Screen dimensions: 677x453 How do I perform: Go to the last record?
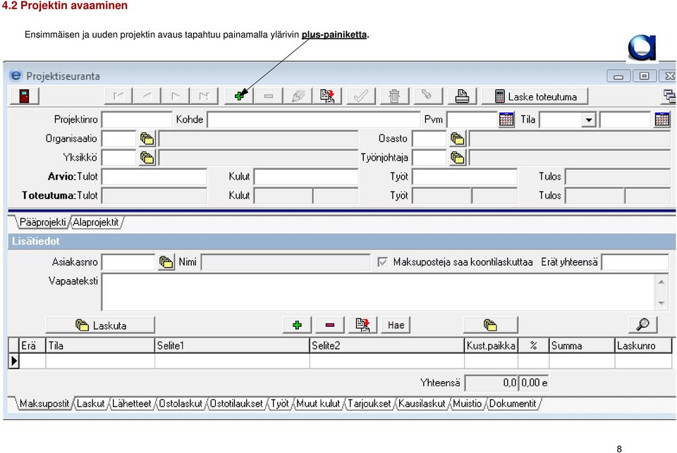point(204,97)
